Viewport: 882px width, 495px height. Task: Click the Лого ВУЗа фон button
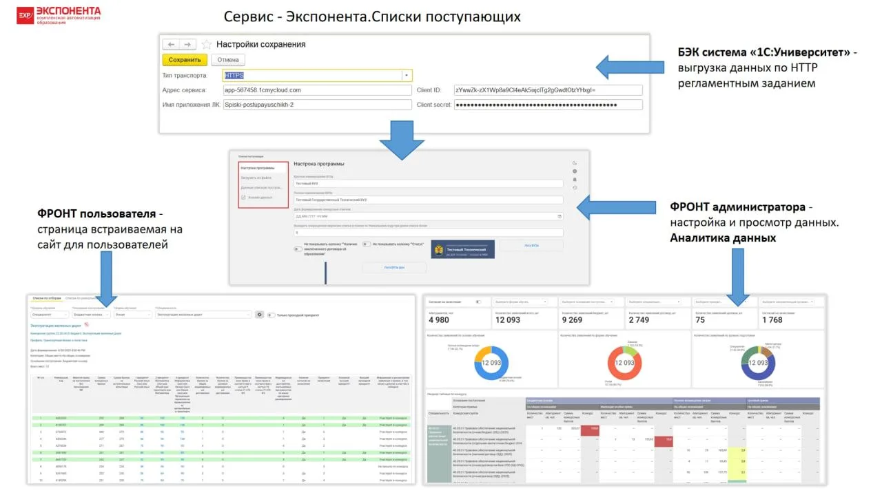394,268
